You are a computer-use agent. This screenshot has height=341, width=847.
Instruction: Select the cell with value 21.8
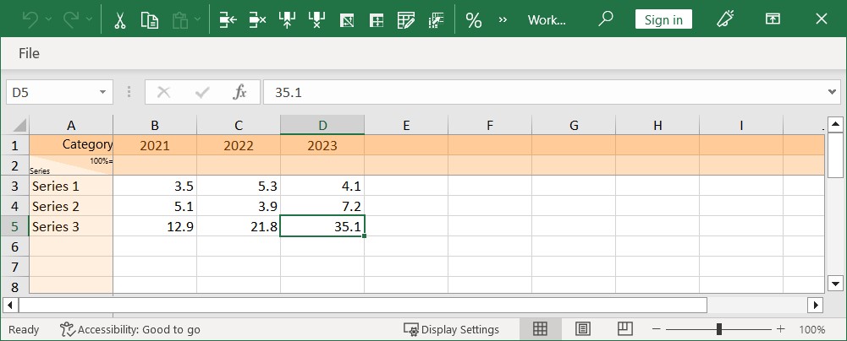pyautogui.click(x=239, y=226)
